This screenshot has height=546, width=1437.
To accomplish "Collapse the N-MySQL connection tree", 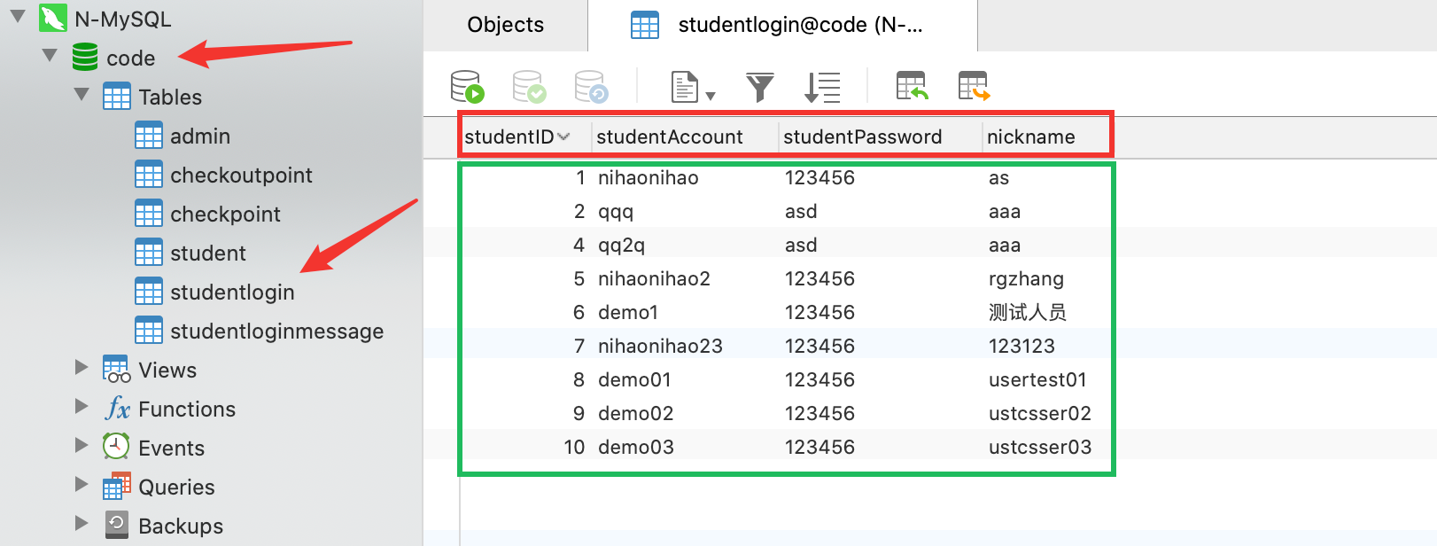I will [18, 17].
